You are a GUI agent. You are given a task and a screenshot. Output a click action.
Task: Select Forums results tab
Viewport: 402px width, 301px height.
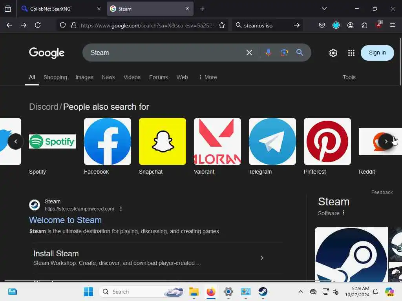[159, 77]
